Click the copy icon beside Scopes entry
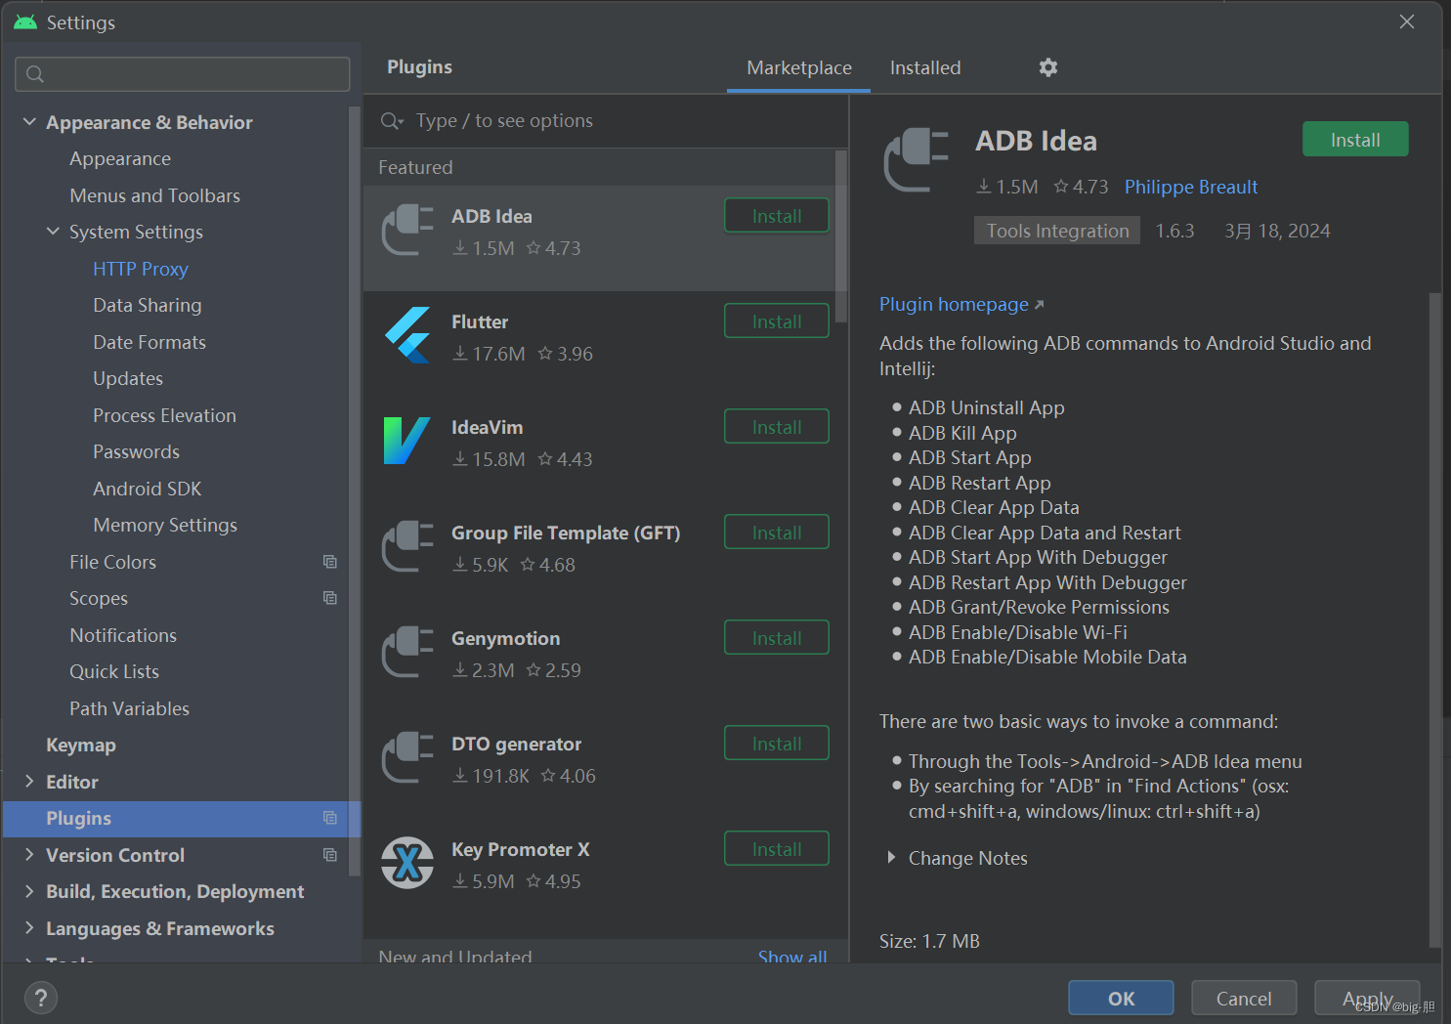Screen dimensions: 1451x1024 [329, 597]
